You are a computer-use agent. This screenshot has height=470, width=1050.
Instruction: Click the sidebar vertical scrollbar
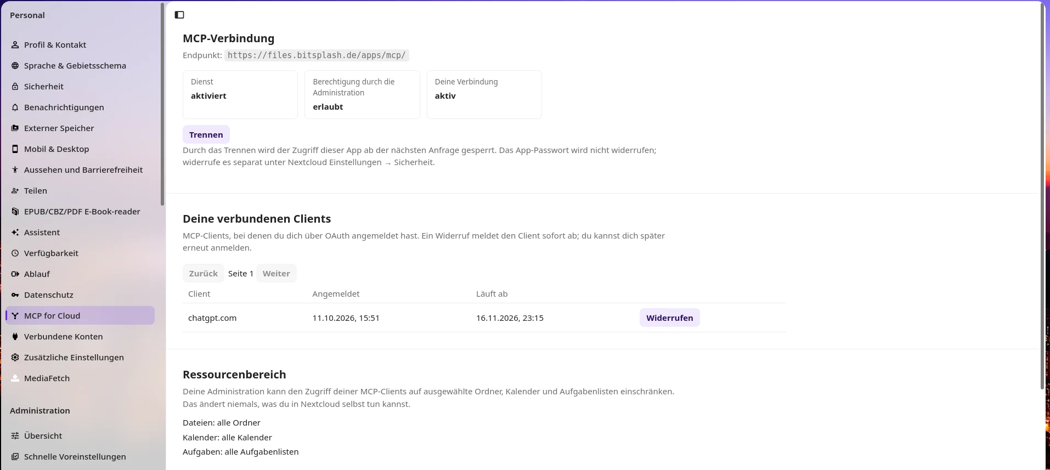162,104
